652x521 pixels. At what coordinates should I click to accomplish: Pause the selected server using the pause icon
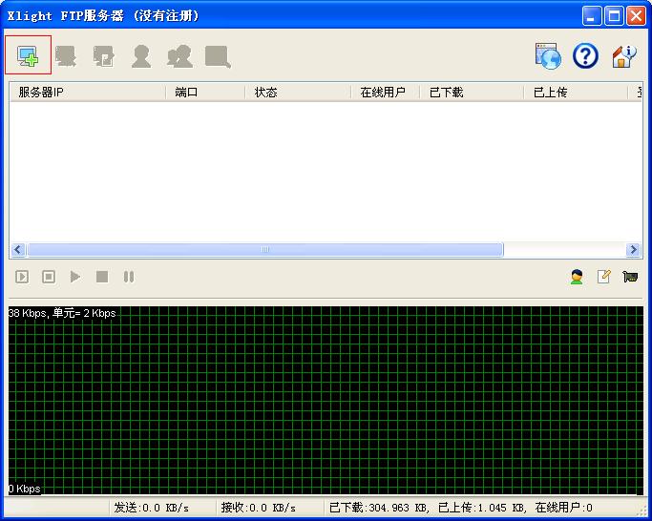tap(129, 277)
